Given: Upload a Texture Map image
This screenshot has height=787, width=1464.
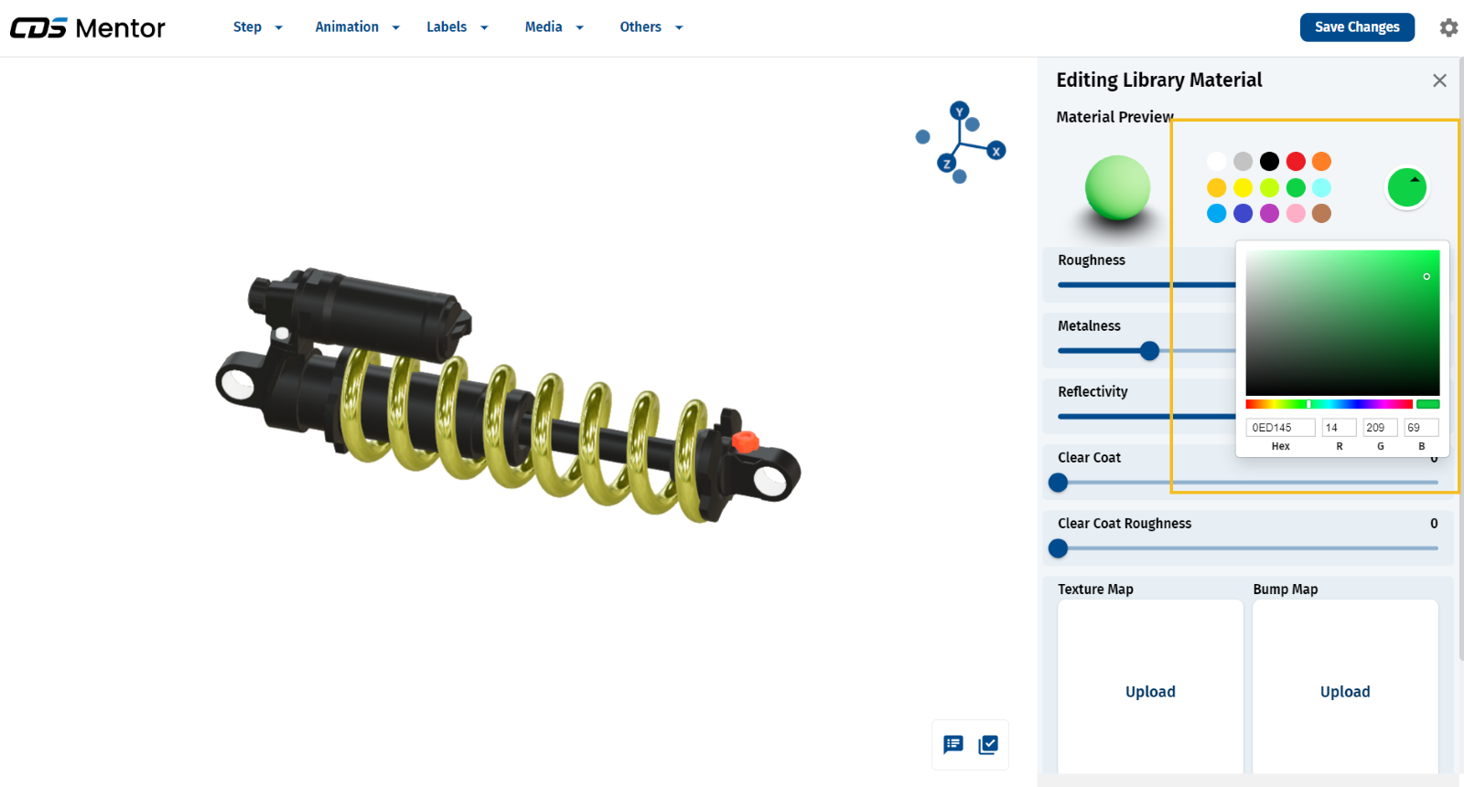Looking at the screenshot, I should coord(1150,691).
